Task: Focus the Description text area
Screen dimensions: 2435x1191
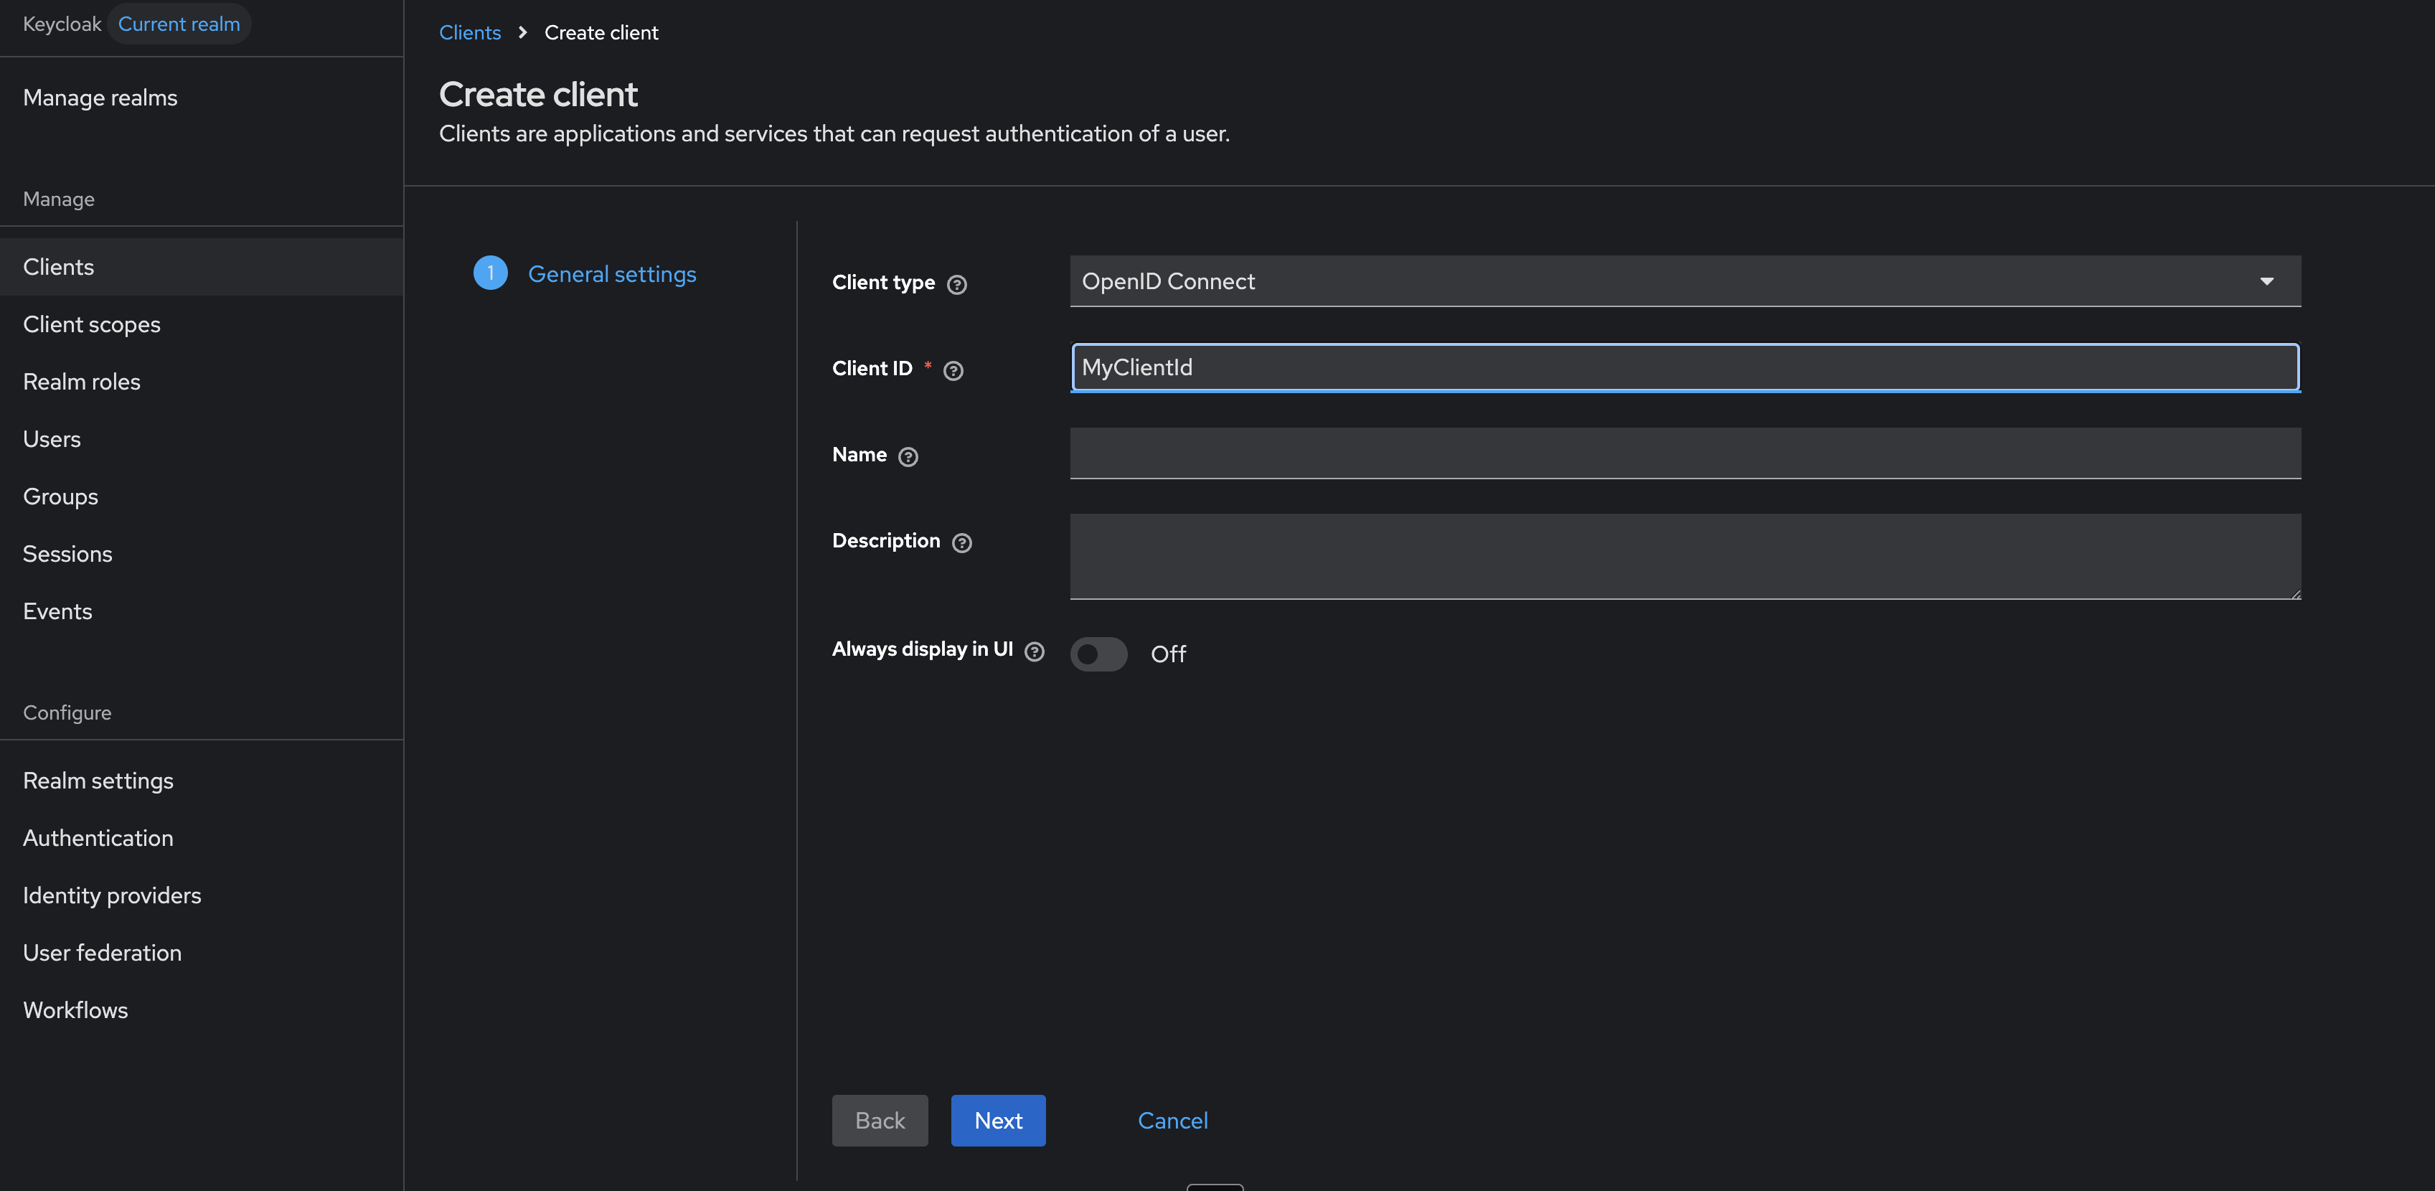Action: pos(1685,556)
